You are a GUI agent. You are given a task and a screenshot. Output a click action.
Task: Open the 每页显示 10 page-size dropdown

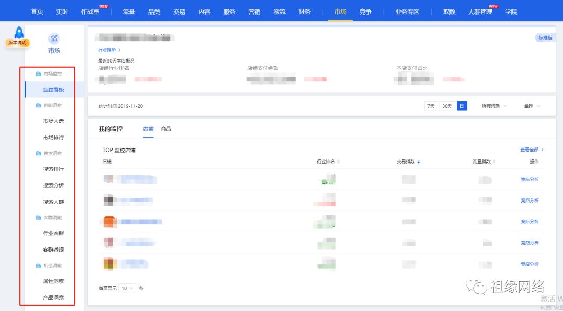[x=128, y=288]
